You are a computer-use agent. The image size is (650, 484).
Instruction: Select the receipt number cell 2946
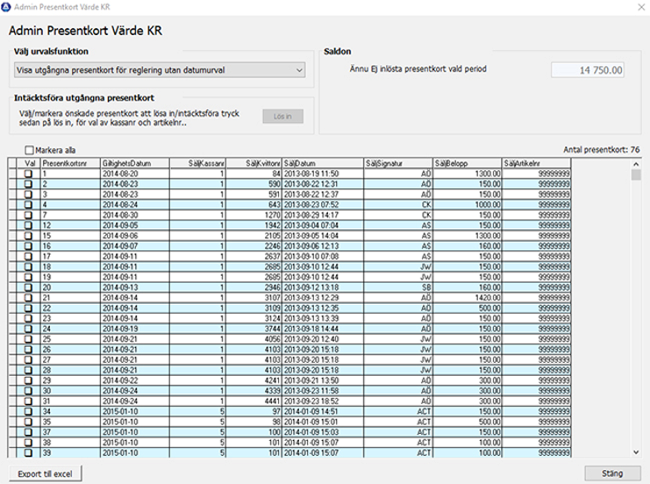tap(254, 287)
